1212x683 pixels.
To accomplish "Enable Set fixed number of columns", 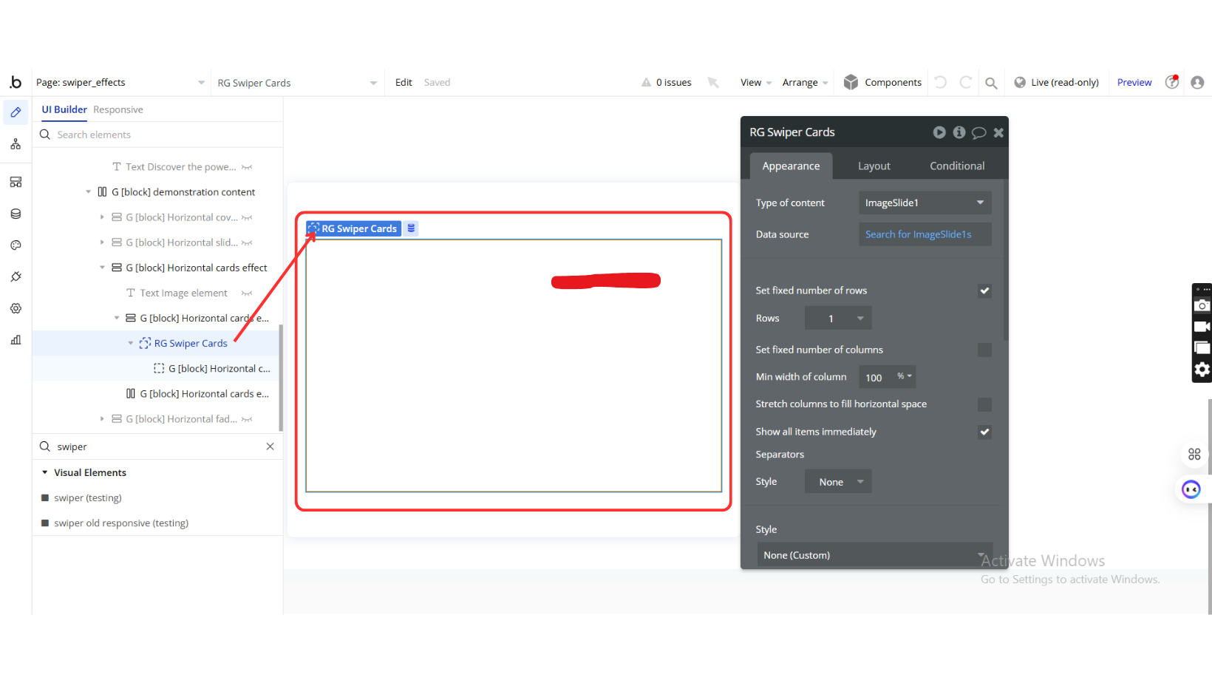I will [x=984, y=350].
